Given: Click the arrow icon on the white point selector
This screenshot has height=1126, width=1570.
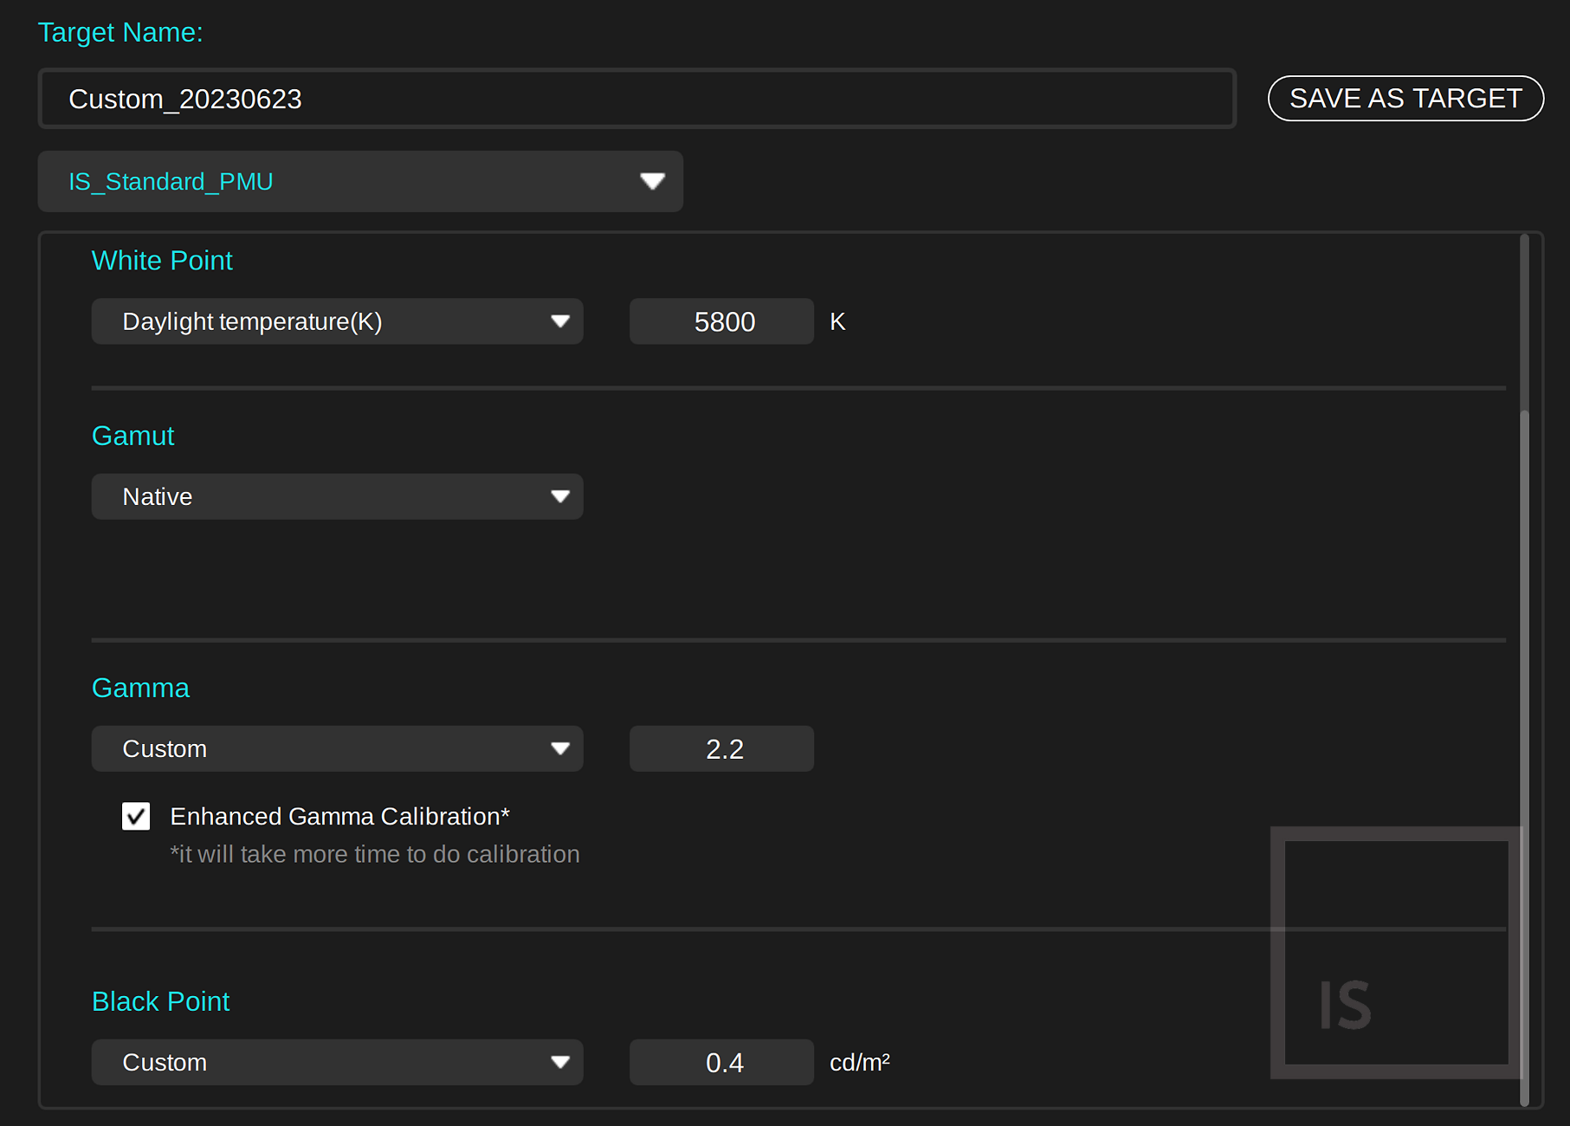Looking at the screenshot, I should coord(563,321).
